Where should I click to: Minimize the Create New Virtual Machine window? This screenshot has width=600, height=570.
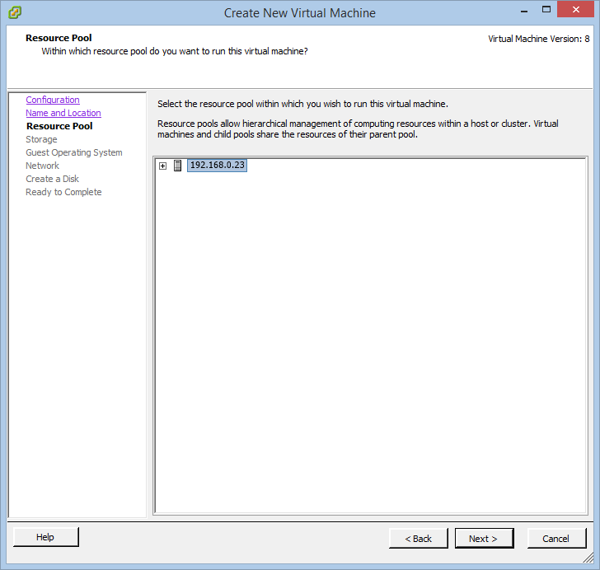click(524, 11)
